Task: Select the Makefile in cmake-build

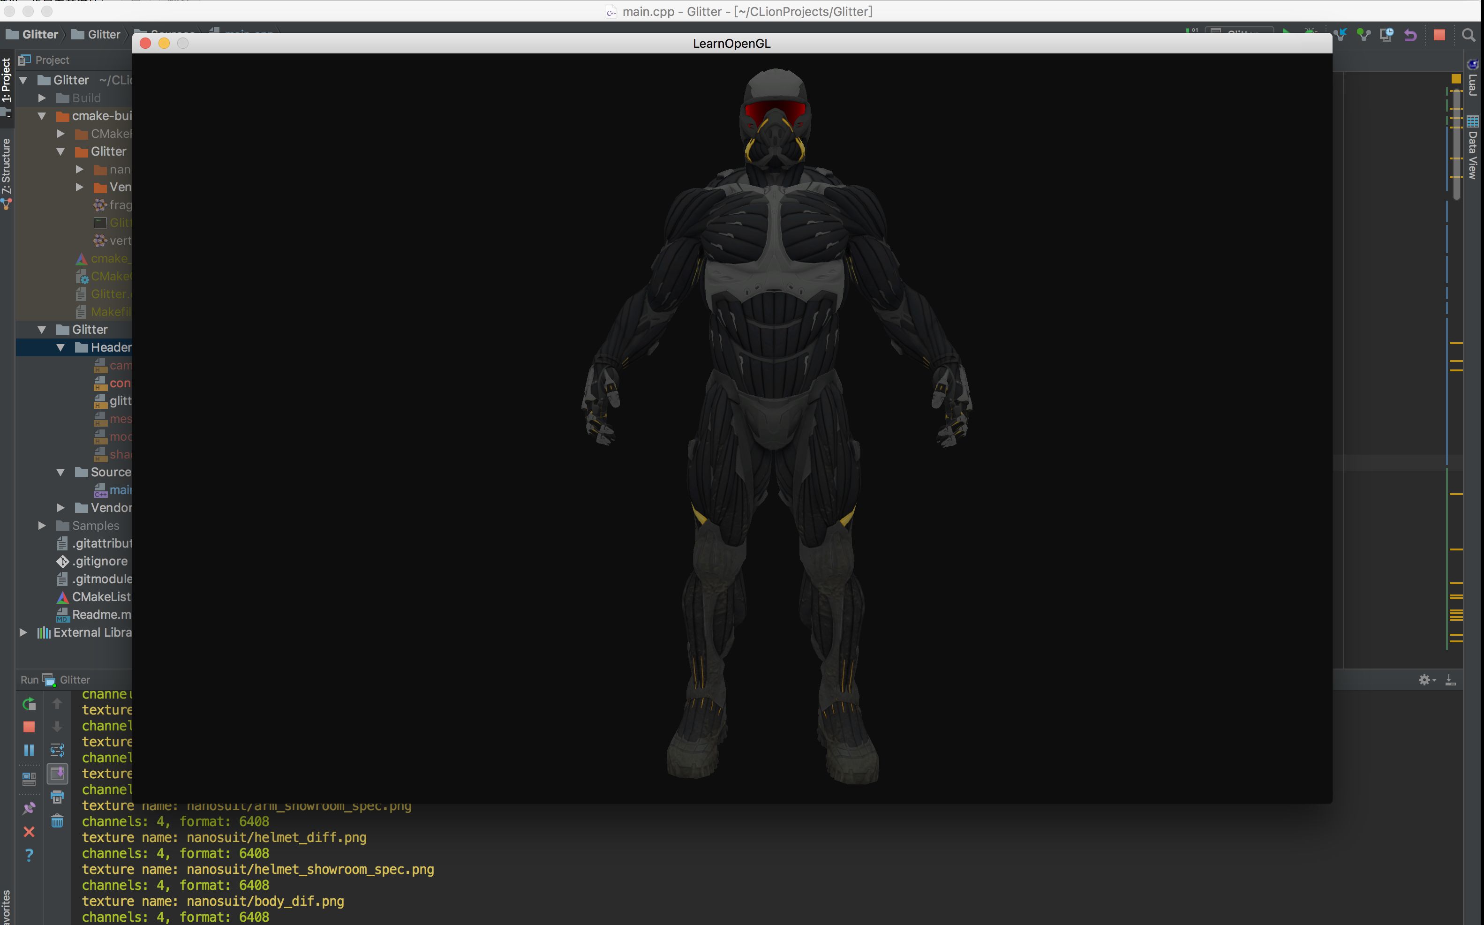Action: point(104,312)
